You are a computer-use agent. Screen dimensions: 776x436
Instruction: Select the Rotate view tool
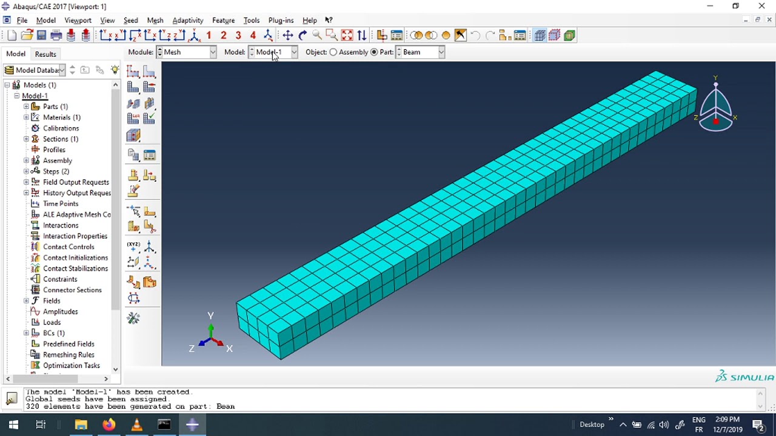point(303,36)
